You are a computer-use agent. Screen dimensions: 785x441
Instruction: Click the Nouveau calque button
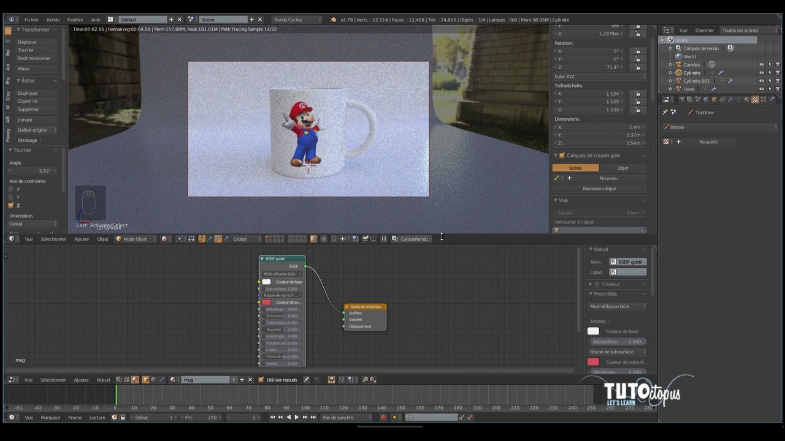pos(599,189)
